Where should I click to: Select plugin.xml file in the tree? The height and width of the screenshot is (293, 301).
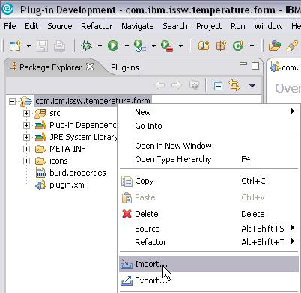(67, 185)
